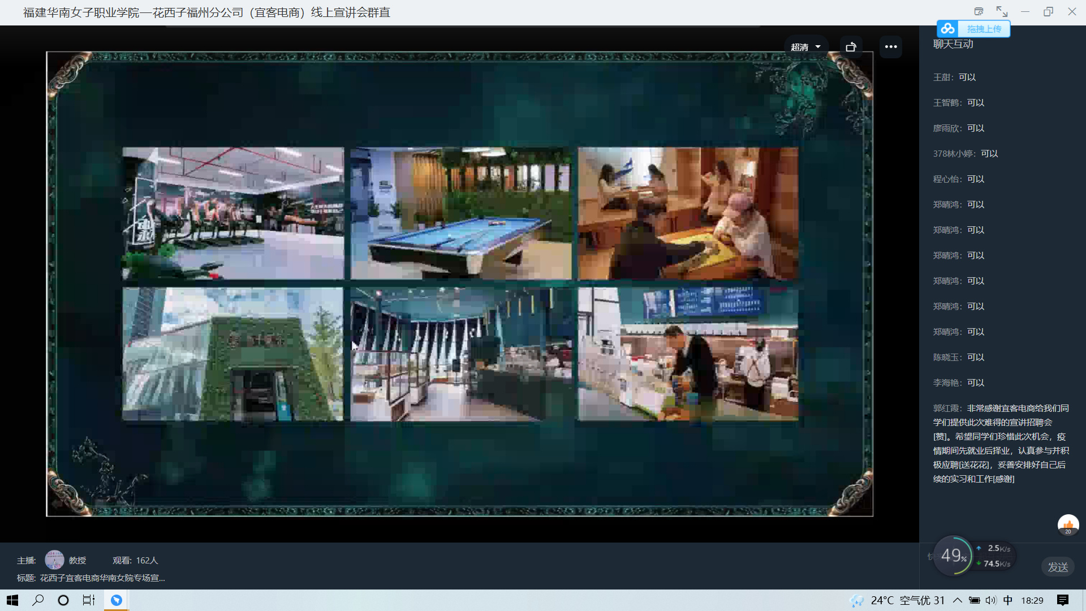Open the notification action center icon

[x=1063, y=600]
